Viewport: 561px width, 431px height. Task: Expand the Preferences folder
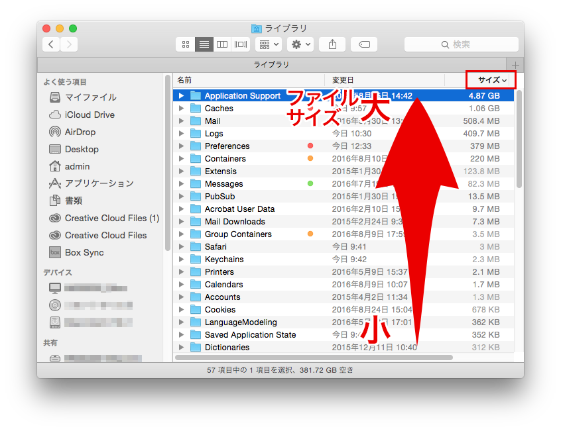point(182,146)
